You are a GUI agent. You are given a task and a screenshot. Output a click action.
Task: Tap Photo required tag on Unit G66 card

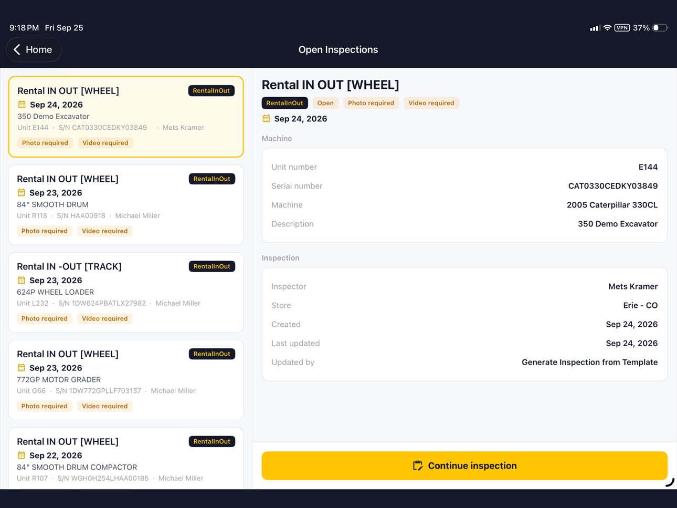(x=45, y=406)
